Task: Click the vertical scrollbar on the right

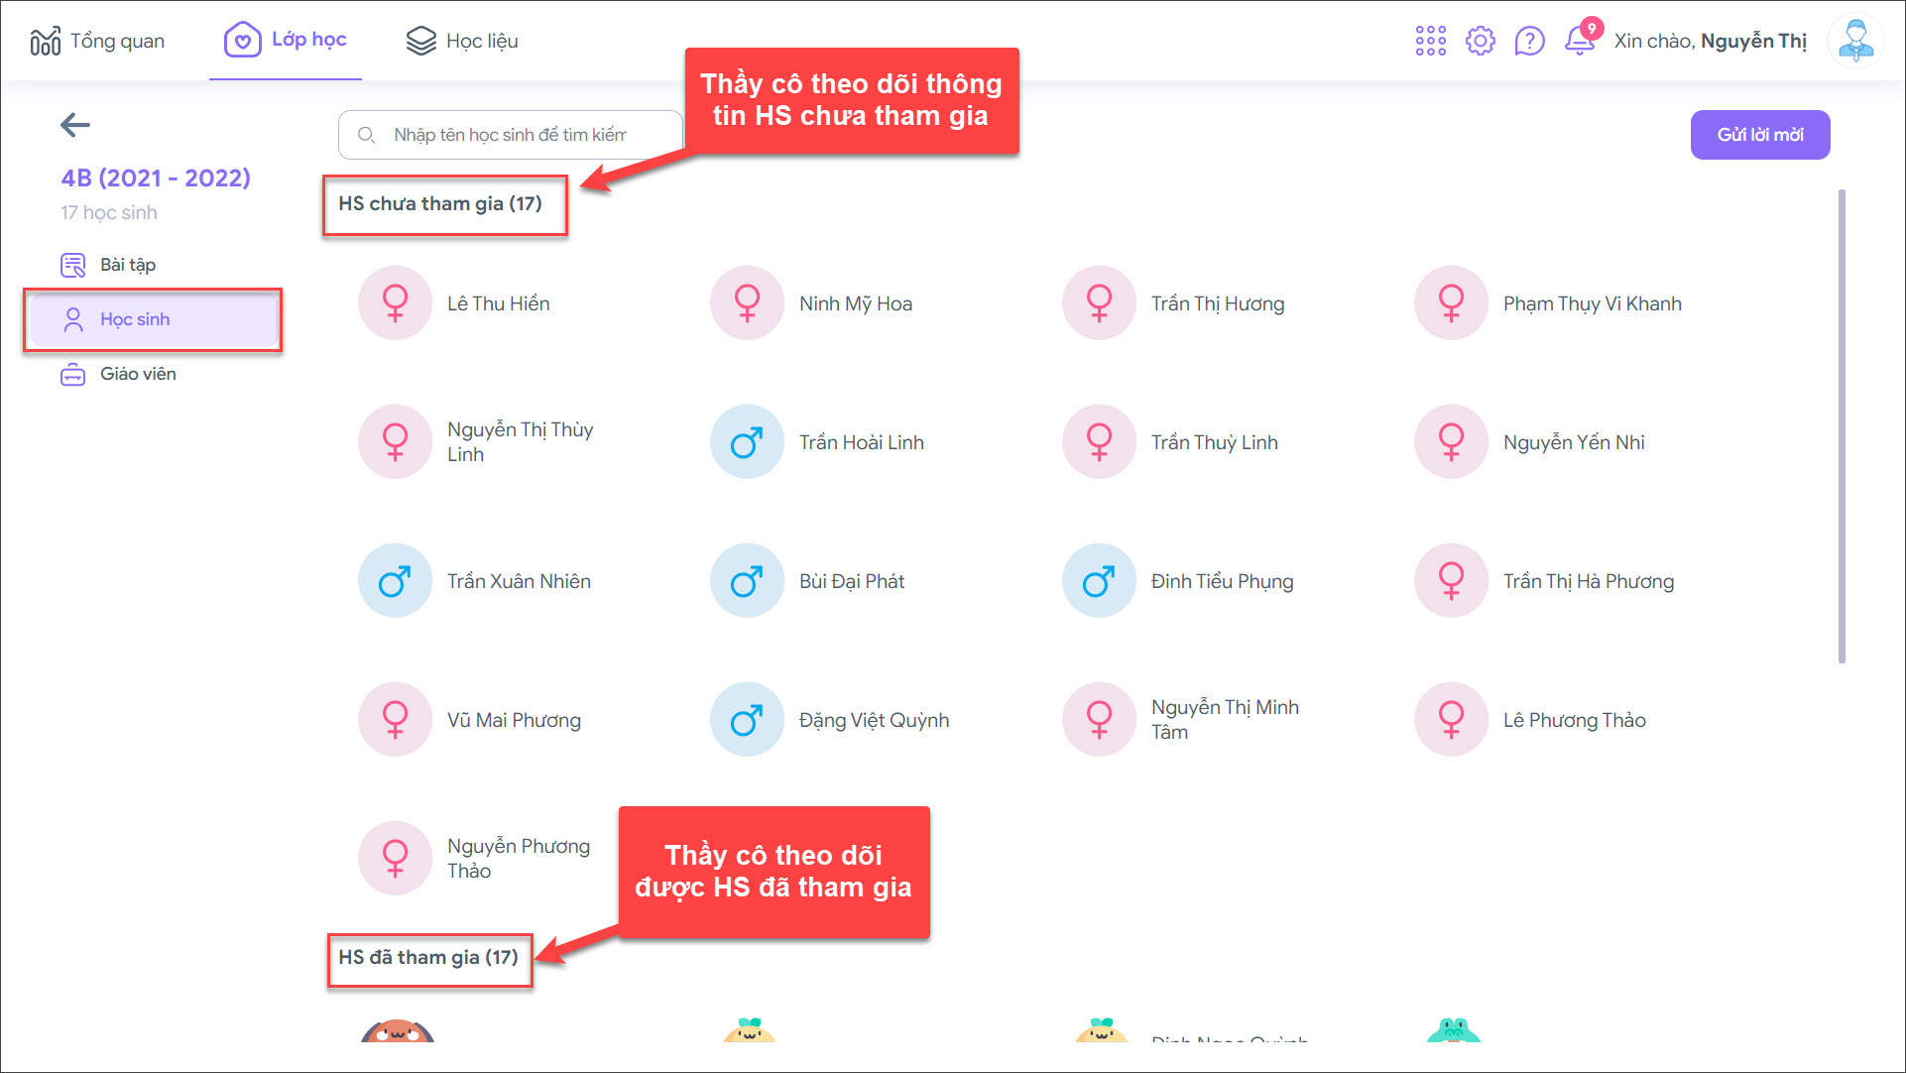Action: tap(1842, 426)
